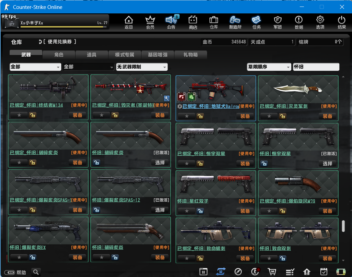
Task: Click the green part icon on 地狱犬Balrog card
Action: point(191,97)
